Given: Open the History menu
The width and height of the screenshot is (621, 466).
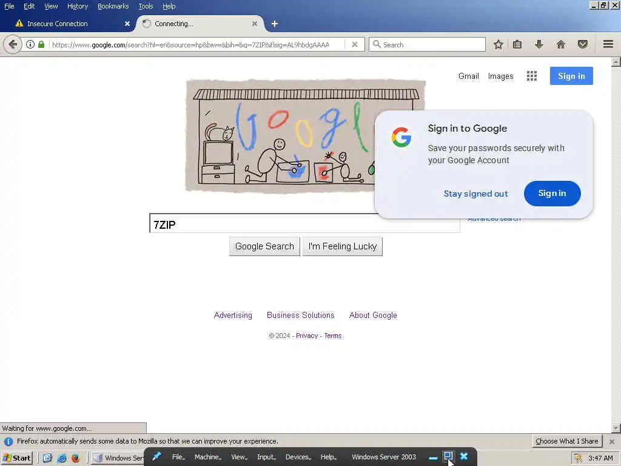Looking at the screenshot, I should point(78,6).
